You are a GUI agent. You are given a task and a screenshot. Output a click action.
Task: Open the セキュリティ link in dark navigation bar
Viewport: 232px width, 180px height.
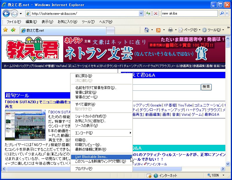[x=98, y=66]
